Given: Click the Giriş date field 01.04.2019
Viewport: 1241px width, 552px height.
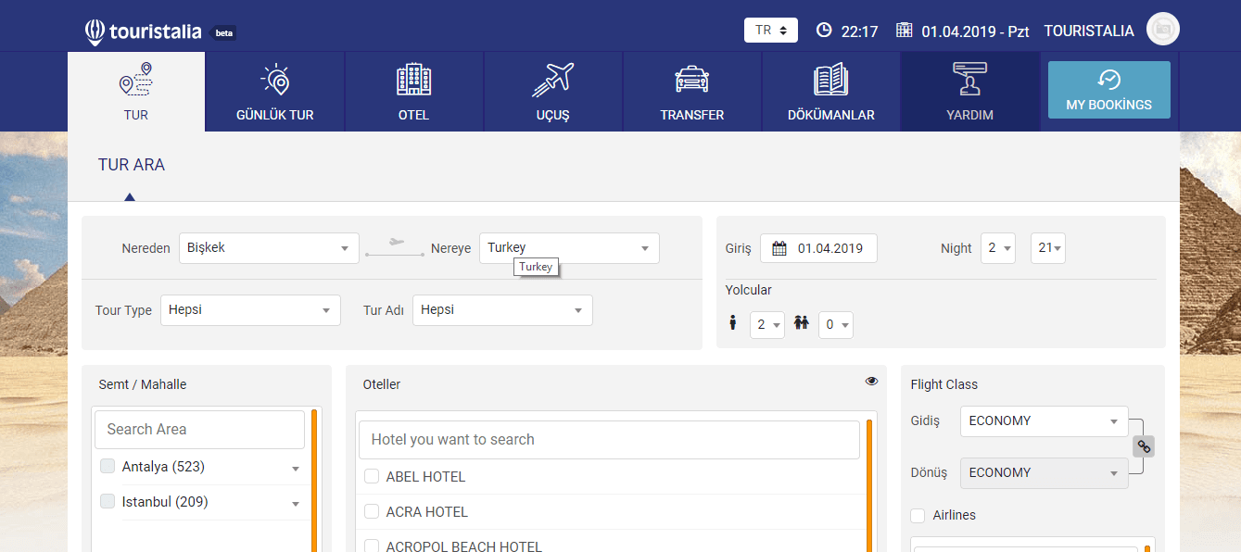Looking at the screenshot, I should [x=818, y=248].
